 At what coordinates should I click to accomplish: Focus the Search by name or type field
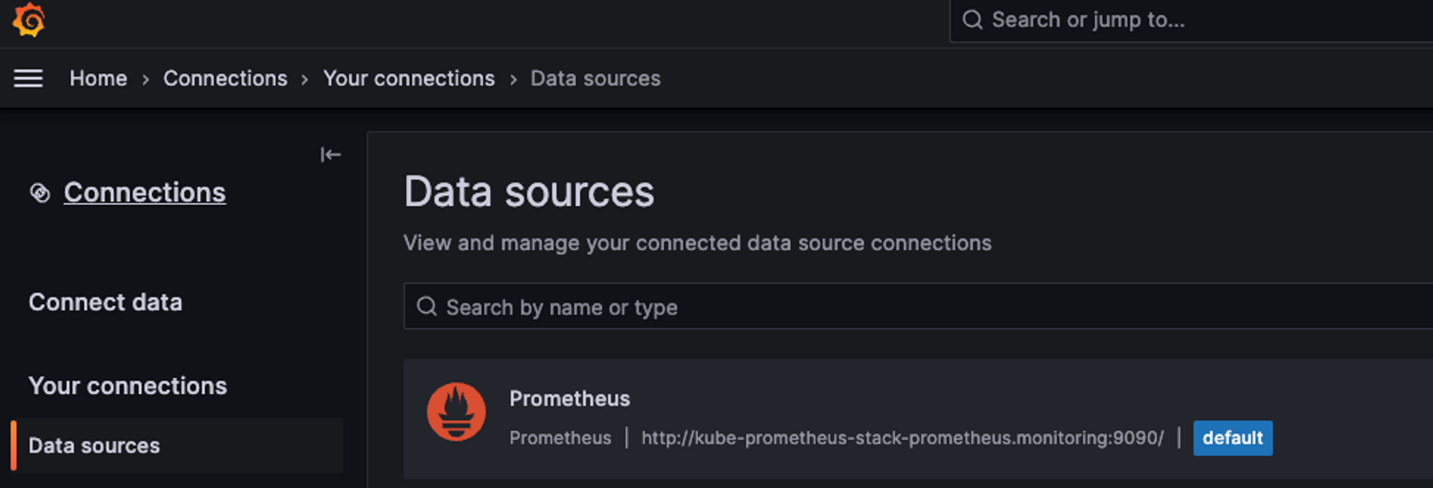[918, 306]
